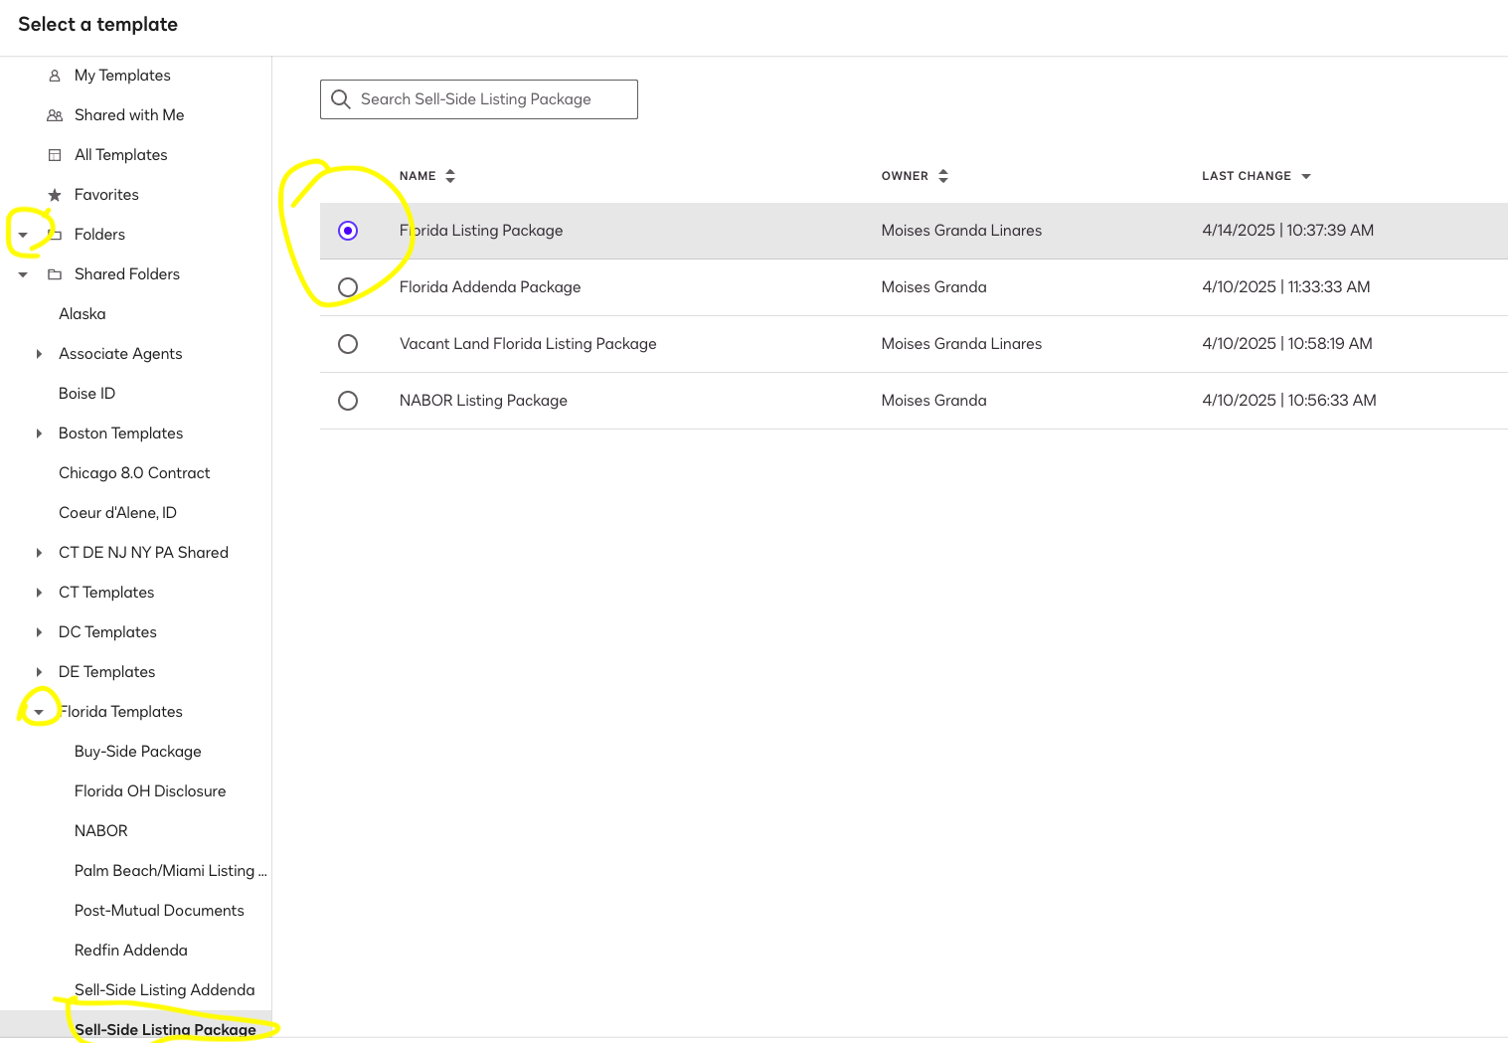
Task: Click the Florida Addenda Package name
Action: coord(490,287)
